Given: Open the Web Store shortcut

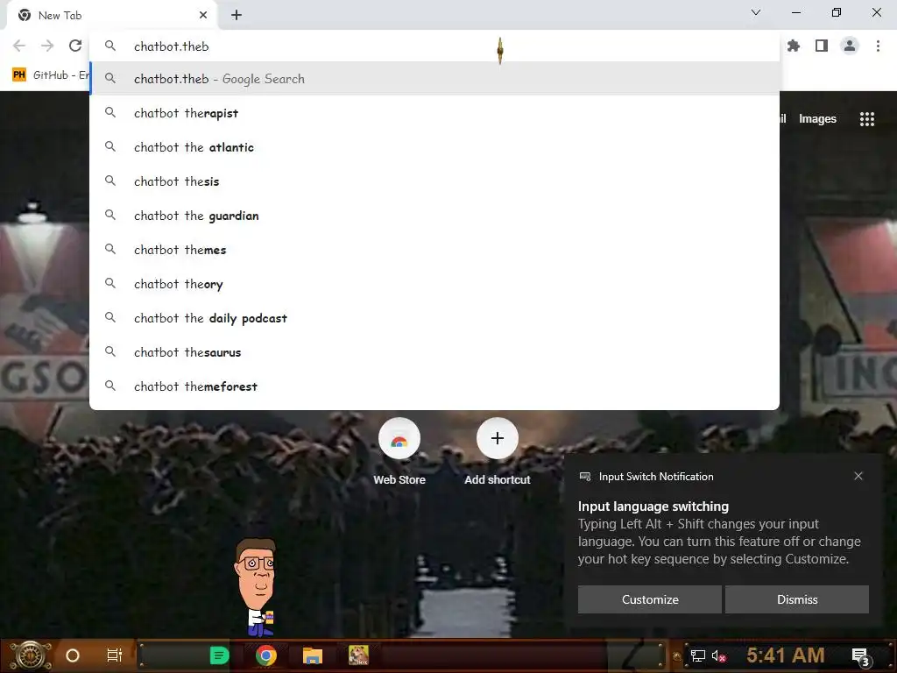Looking at the screenshot, I should click(399, 452).
